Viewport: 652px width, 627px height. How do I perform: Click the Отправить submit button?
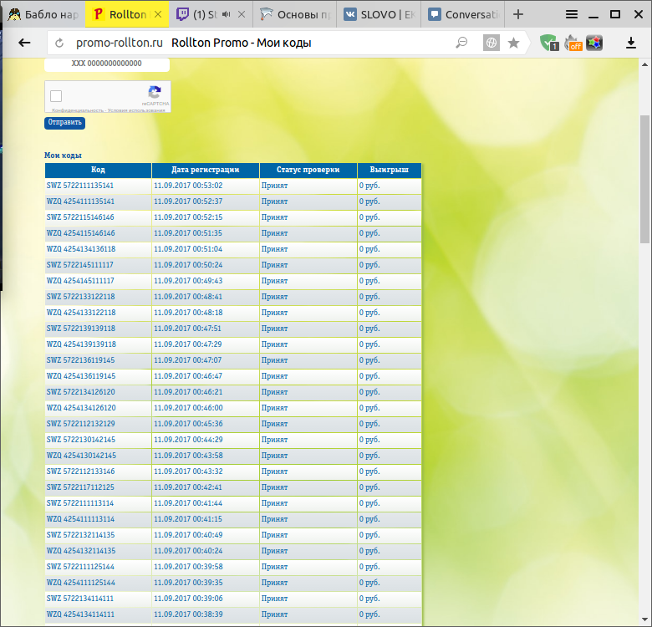(x=65, y=123)
